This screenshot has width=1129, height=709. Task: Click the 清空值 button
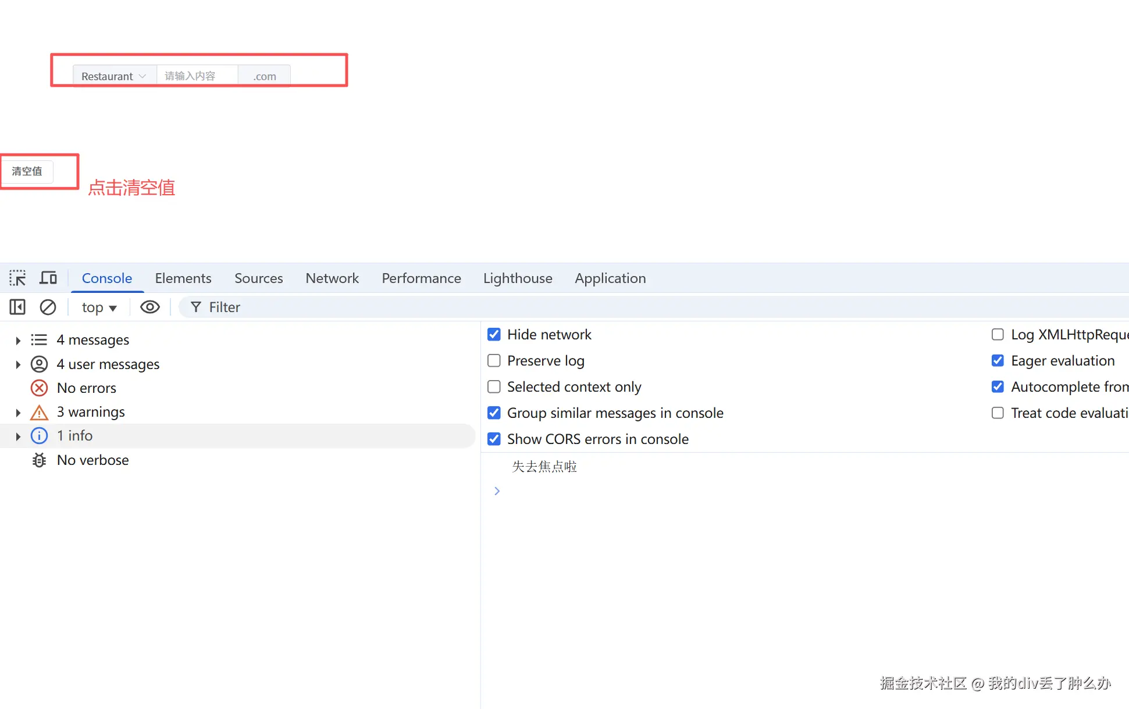pyautogui.click(x=27, y=171)
